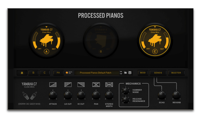Click the Steinway K name in layer B

[101, 30]
